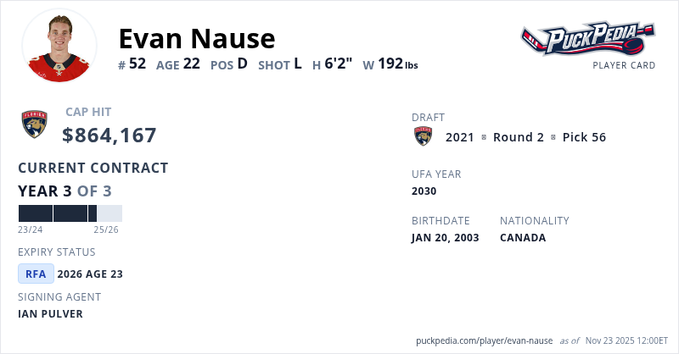The image size is (679, 354).
Task: Click the Round 2 draft text
Action: (x=518, y=137)
